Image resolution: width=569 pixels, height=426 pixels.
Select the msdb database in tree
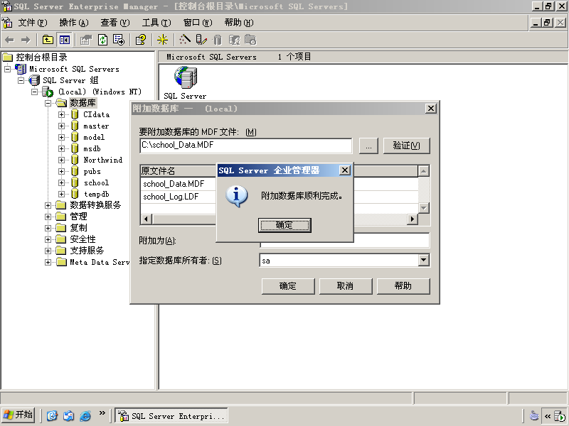[92, 149]
